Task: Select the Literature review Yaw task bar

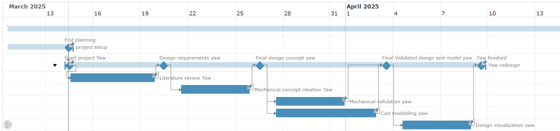Action: click(x=113, y=78)
